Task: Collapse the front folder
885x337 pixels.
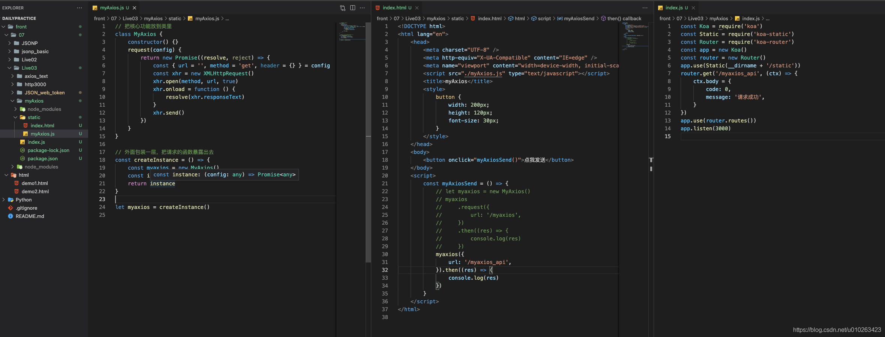Action: click(x=44, y=27)
